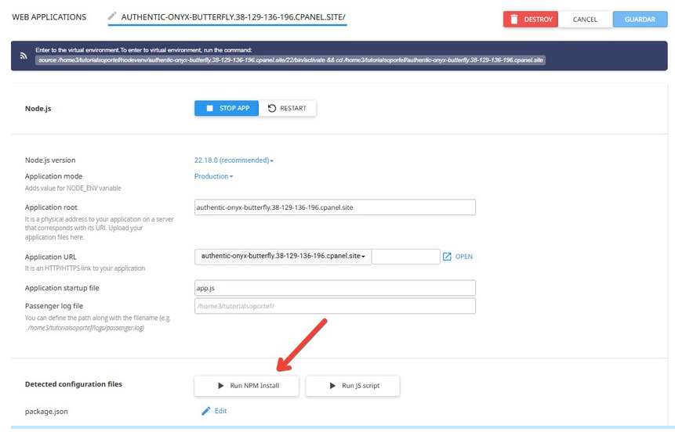Focus the Application root input field
Screen dimensions: 675x432
335,207
